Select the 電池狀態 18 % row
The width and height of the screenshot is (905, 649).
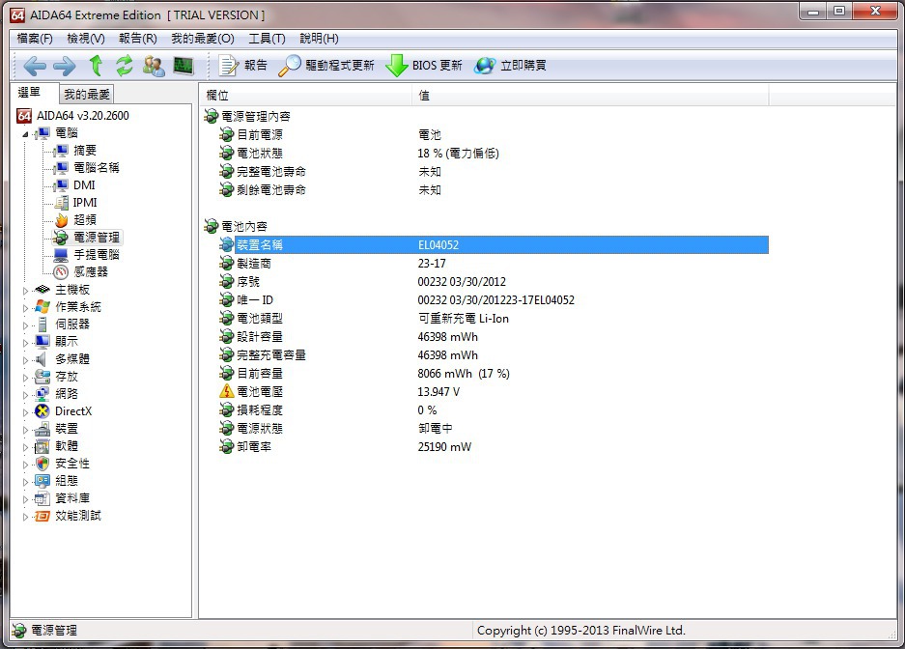[494, 154]
